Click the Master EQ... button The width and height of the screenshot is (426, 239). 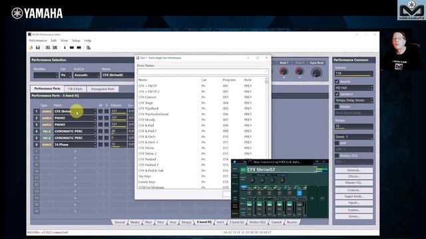coord(353,183)
